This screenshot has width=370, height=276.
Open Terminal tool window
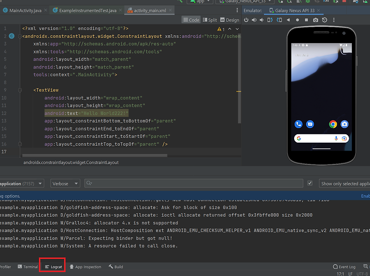pyautogui.click(x=28, y=267)
